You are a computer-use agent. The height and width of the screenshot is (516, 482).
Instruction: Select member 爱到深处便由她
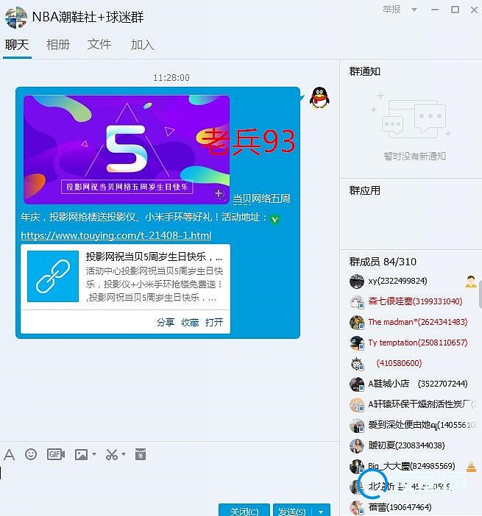[422, 425]
